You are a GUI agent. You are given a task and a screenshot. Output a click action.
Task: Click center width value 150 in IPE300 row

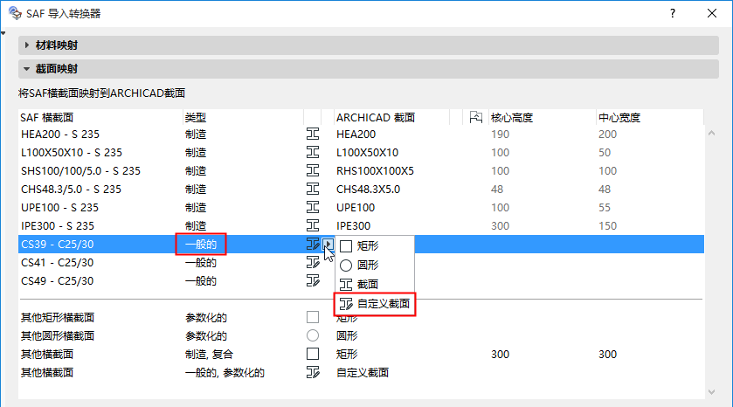[x=608, y=225]
